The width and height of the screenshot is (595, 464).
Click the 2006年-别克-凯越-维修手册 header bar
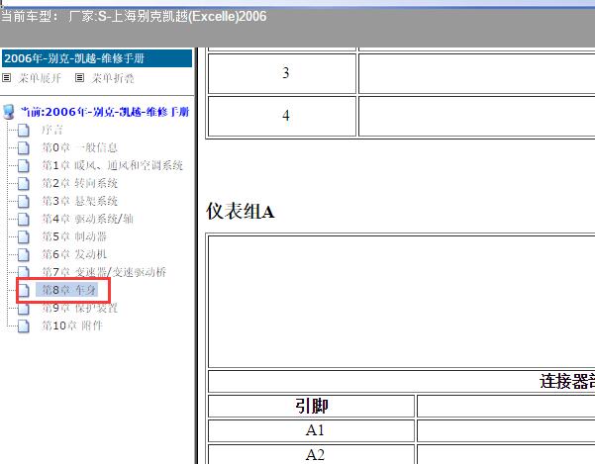(x=97, y=58)
